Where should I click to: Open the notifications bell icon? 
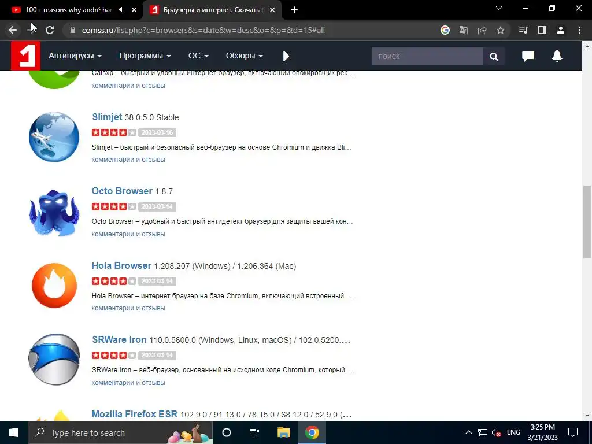[x=557, y=56]
